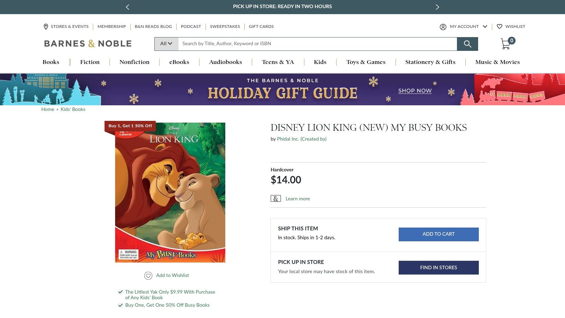Open the Wishlist heart icon in the header

[x=500, y=26]
